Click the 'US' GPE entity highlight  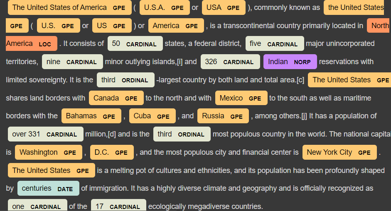[x=112, y=26]
